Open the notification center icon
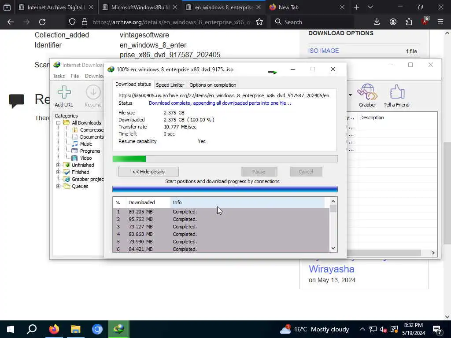 pos(437,329)
